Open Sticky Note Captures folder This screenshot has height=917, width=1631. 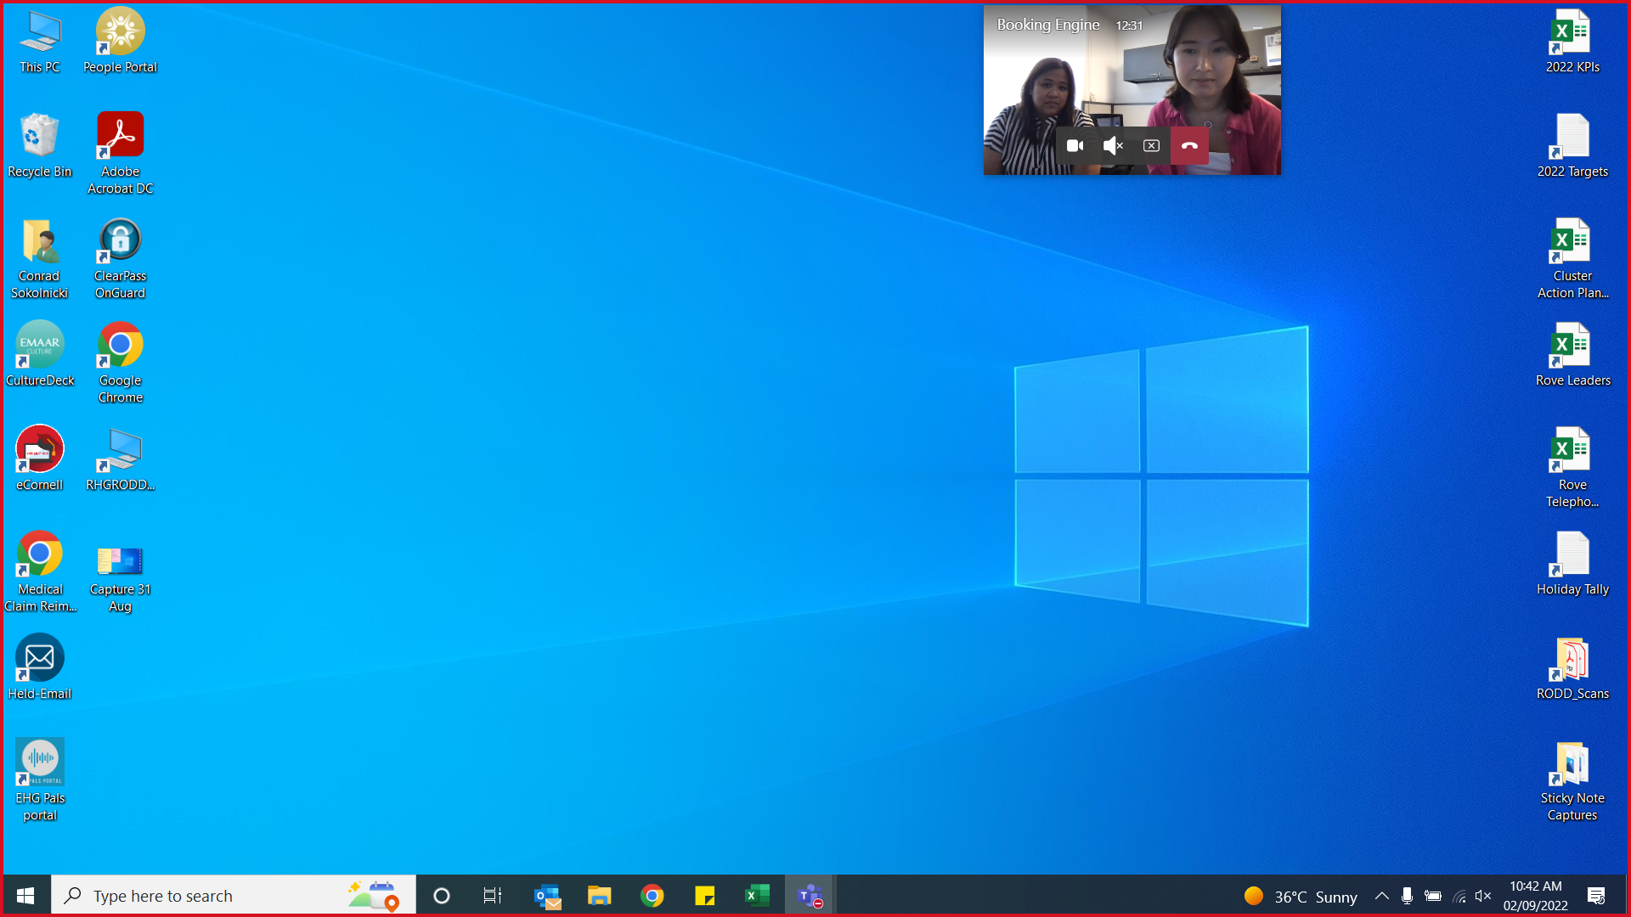[1572, 780]
